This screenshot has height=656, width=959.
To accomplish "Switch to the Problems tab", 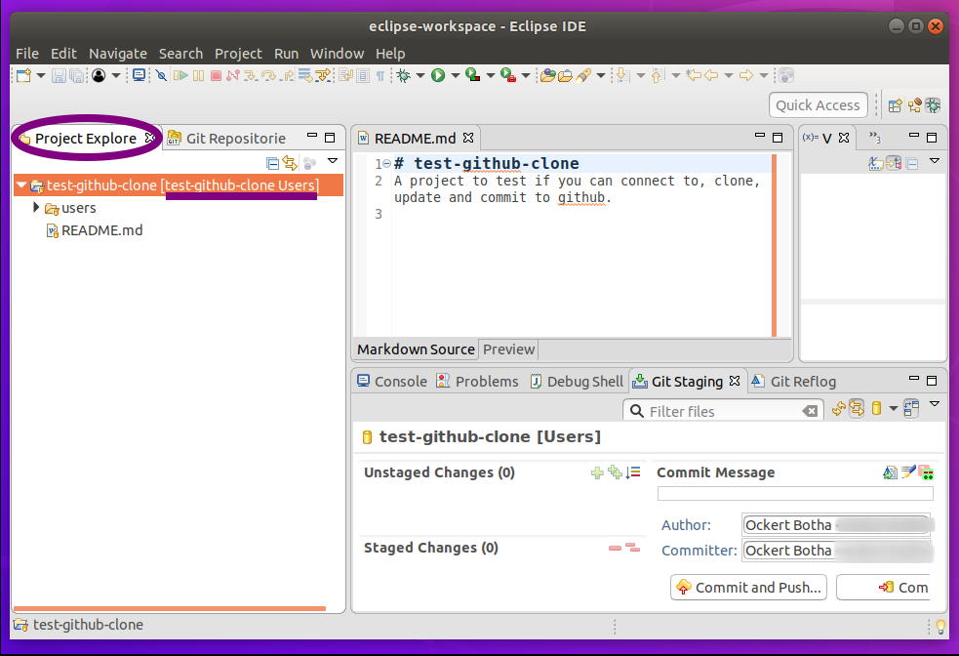I will click(x=477, y=382).
